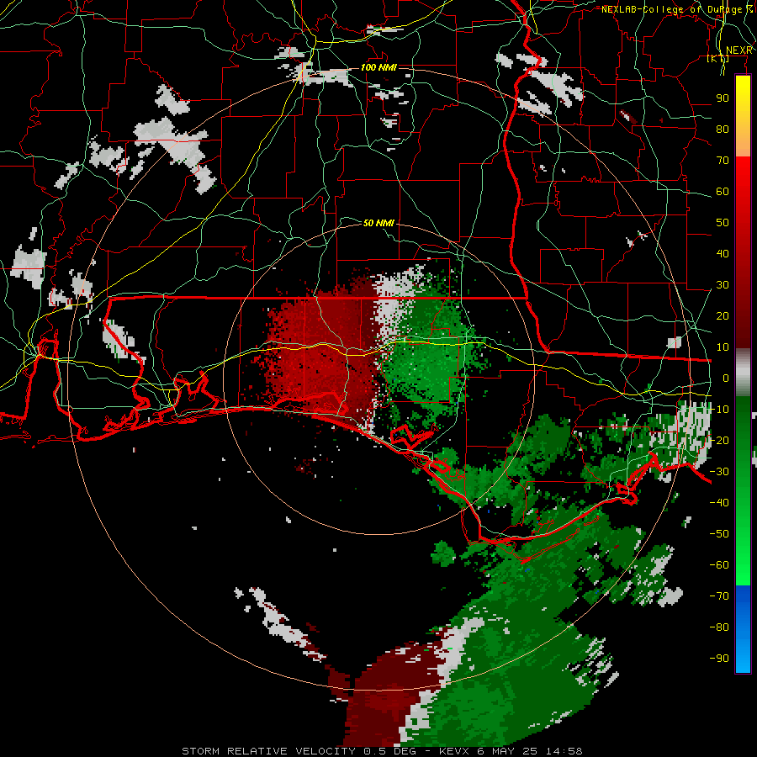Screen dimensions: 757x757
Task: Click the -60 label on the velocity scale
Action: (719, 565)
